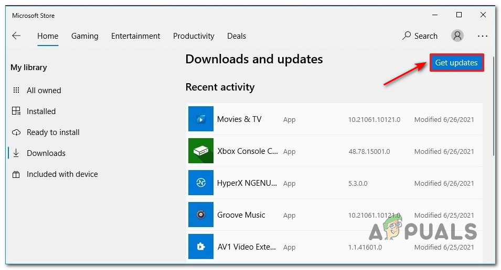Select the Xbox Console Companion app icon
This screenshot has height=270, width=501.
200,151
